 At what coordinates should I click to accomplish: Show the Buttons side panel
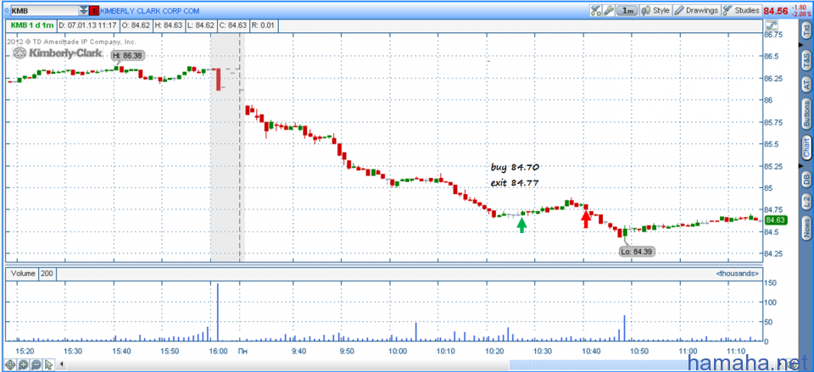tap(806, 113)
